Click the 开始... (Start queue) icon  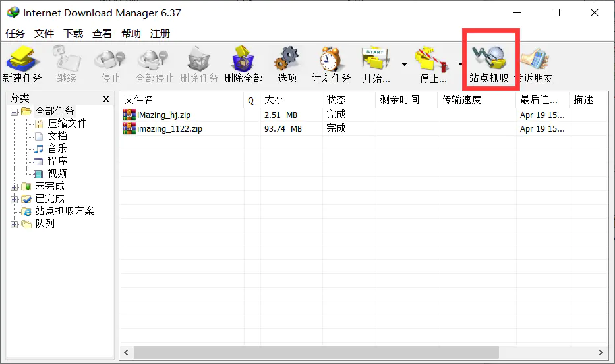point(376,64)
